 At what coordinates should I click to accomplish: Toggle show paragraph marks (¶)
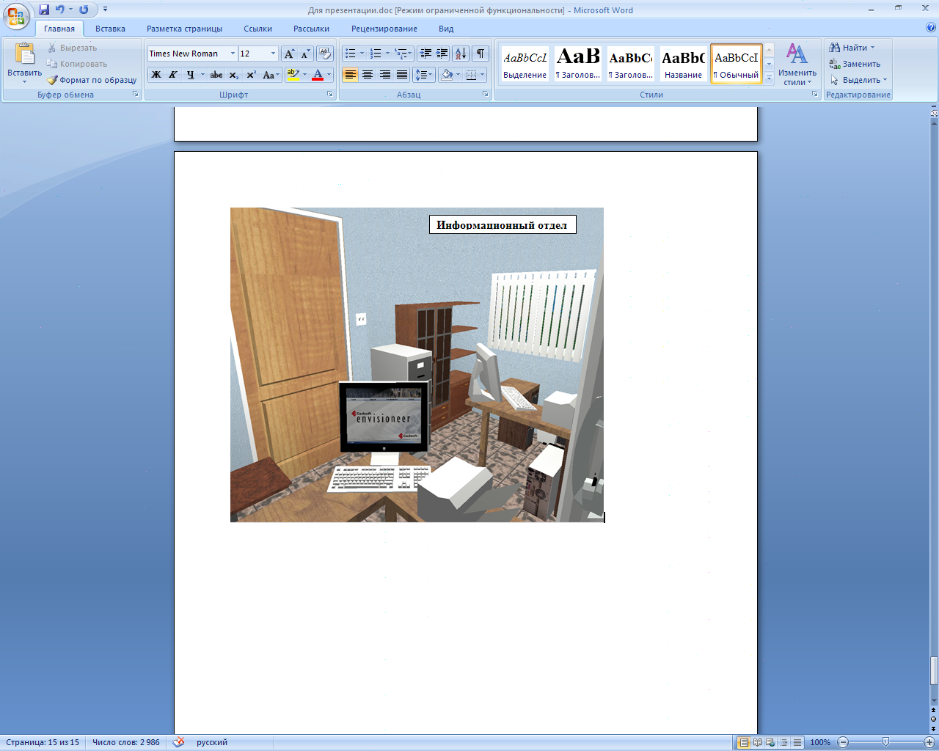pyautogui.click(x=481, y=54)
